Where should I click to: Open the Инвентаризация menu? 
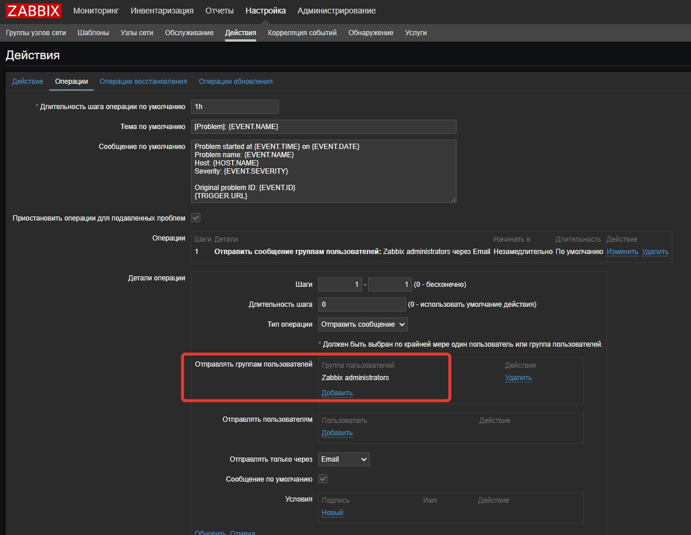coord(162,11)
